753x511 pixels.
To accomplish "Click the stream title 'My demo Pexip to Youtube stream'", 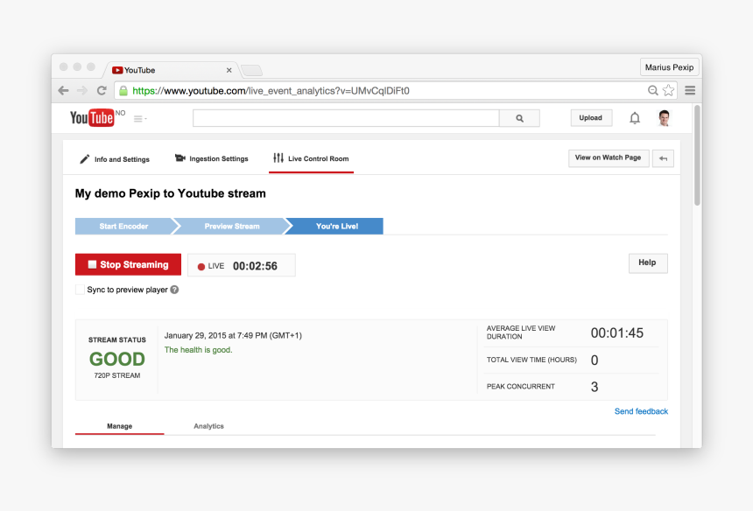I will tap(171, 193).
